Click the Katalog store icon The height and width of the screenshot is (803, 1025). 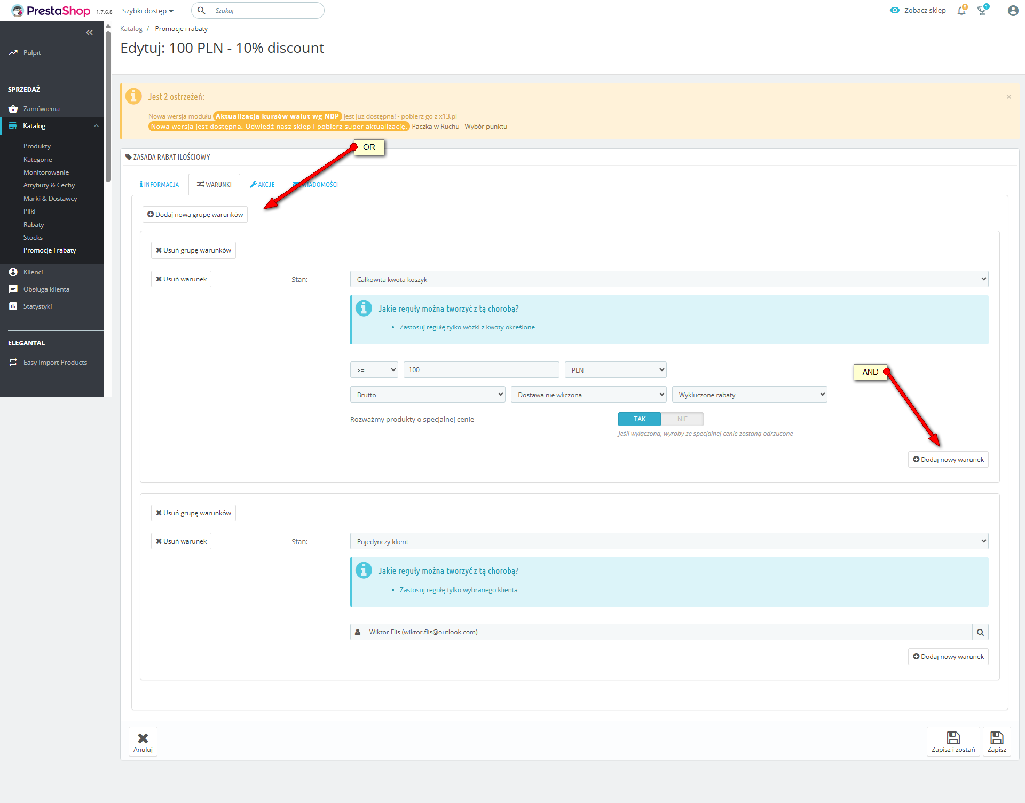(x=13, y=126)
